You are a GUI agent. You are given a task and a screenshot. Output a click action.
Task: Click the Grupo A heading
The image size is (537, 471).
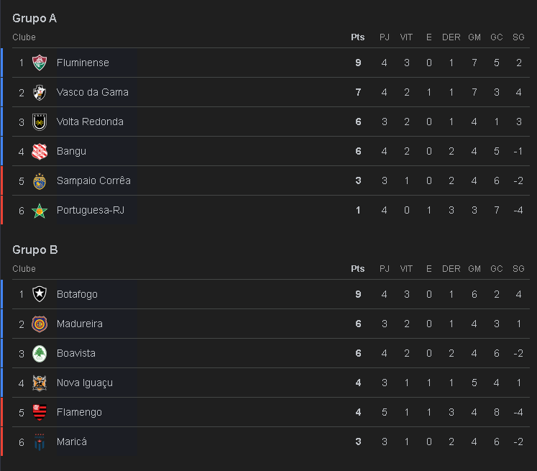[35, 18]
